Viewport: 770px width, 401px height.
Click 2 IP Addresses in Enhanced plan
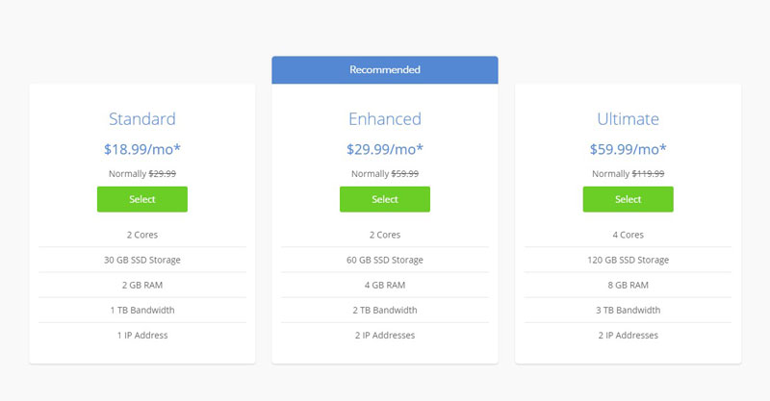[384, 336]
